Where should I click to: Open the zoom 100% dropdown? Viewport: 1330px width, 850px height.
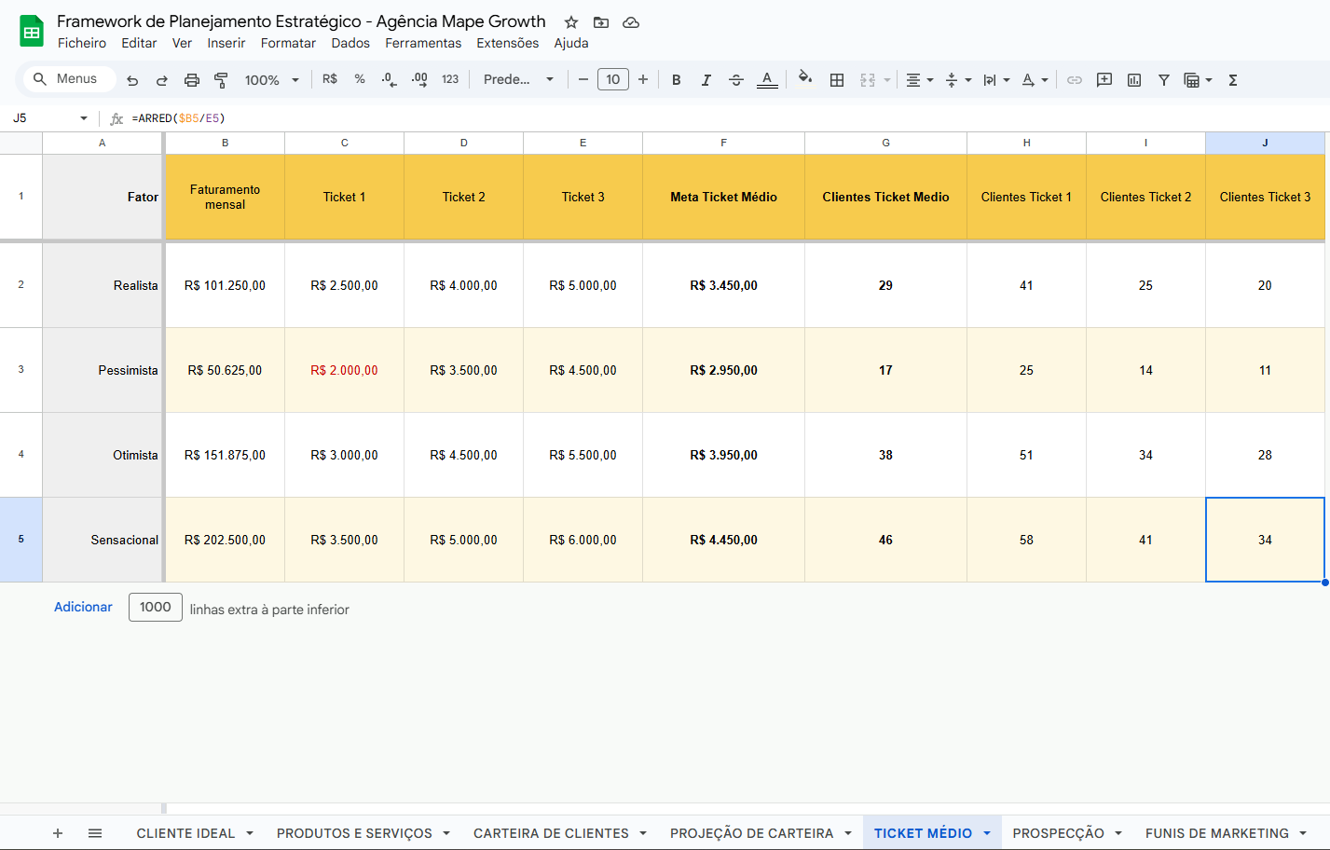tap(271, 80)
